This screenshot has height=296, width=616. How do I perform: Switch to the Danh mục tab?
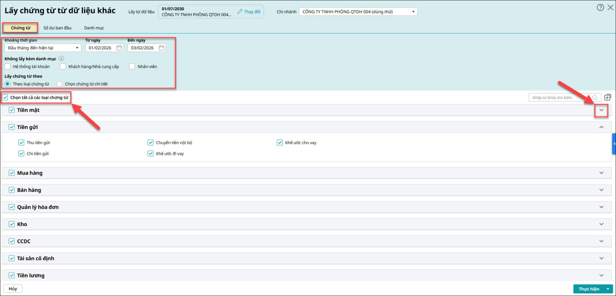pyautogui.click(x=94, y=28)
